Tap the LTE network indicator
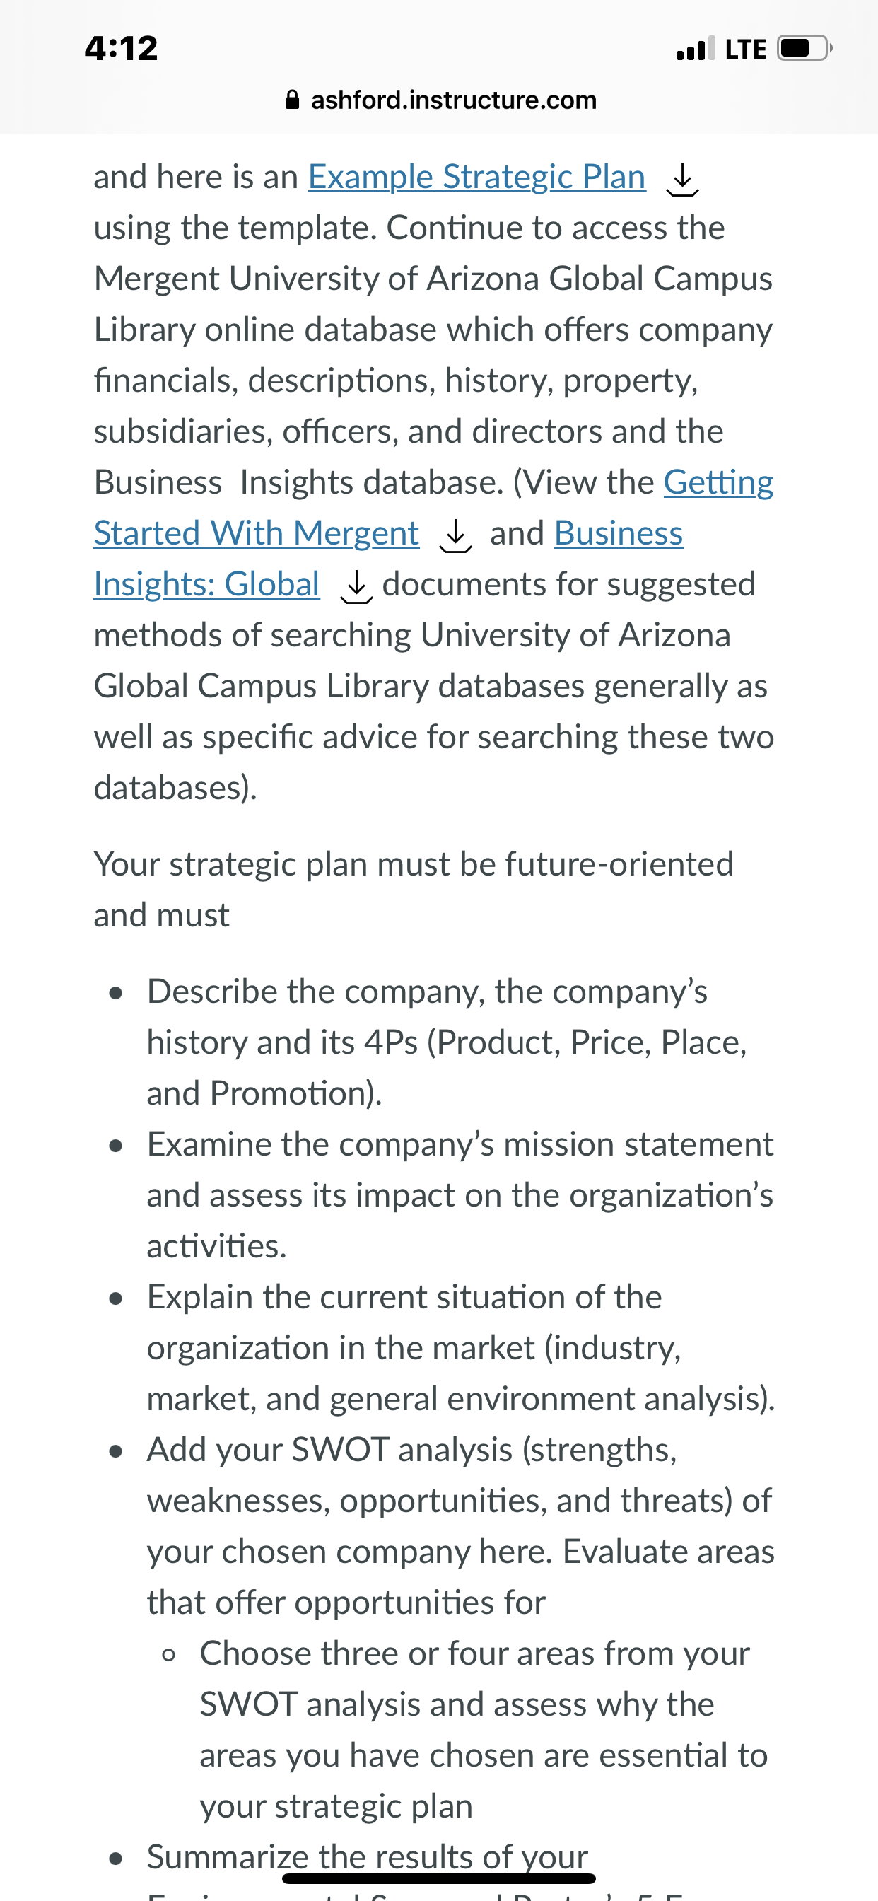 pyautogui.click(x=745, y=50)
